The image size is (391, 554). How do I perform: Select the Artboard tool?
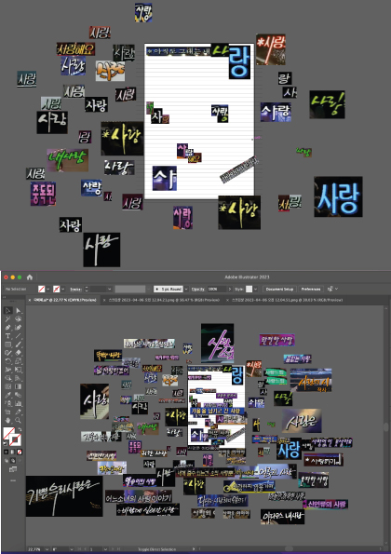(7, 412)
